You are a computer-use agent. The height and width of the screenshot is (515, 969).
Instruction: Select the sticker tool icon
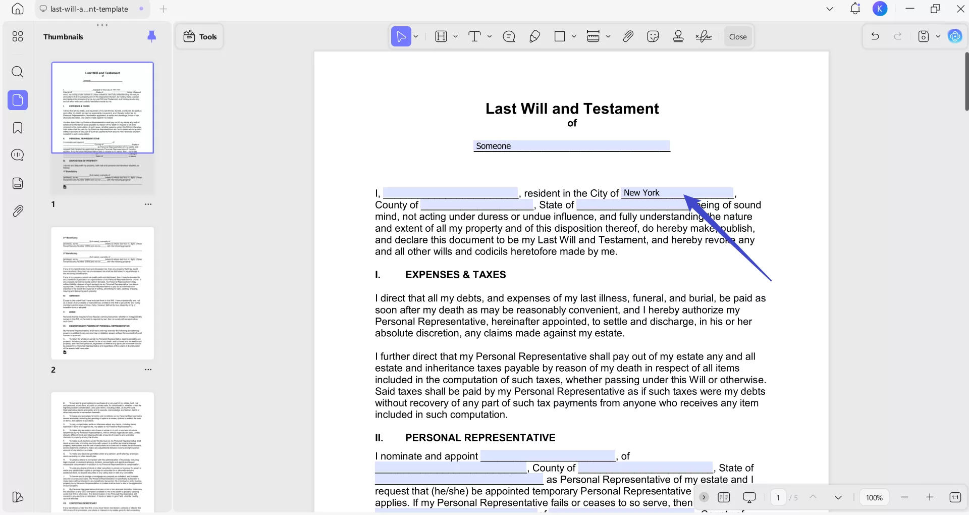tap(653, 36)
